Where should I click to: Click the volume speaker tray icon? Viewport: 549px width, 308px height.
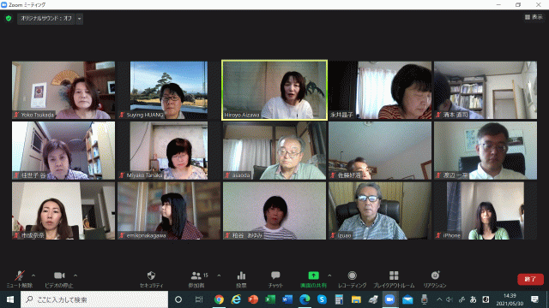(449, 299)
